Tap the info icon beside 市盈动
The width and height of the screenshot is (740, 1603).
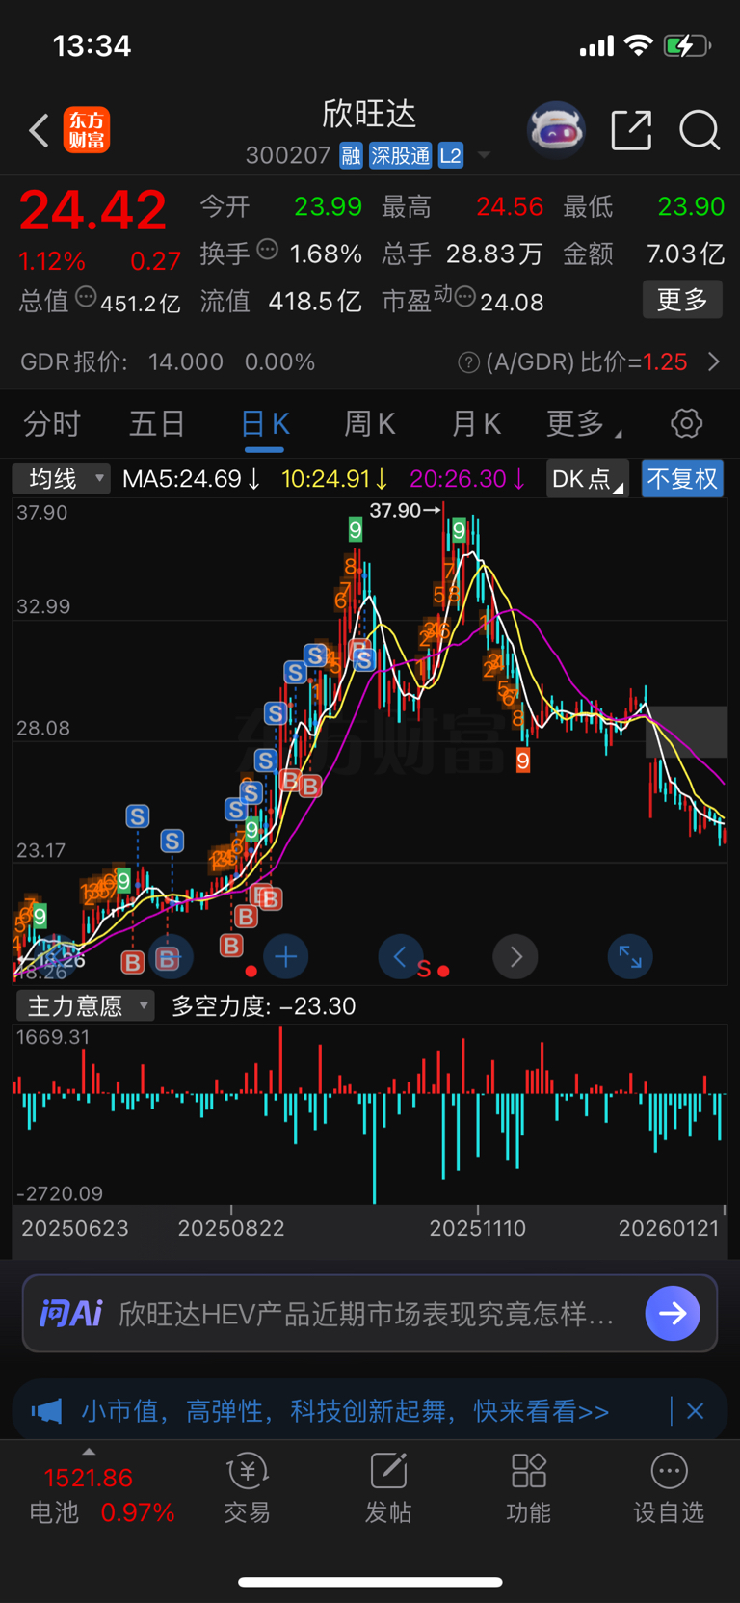[x=464, y=298]
